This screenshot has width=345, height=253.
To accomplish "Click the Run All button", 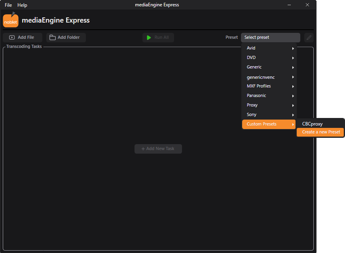I will 158,38.
